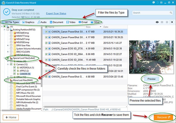Switch to list view icon
Screen dimensions: 176x123
pos(167,22)
